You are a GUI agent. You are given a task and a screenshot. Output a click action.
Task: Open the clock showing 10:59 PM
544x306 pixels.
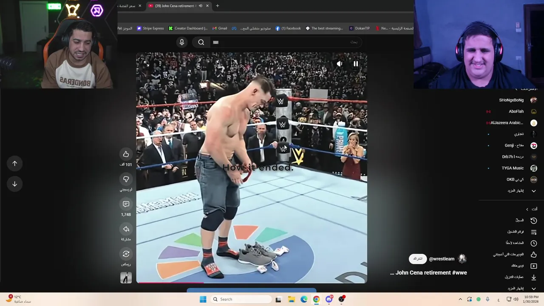[530, 299]
